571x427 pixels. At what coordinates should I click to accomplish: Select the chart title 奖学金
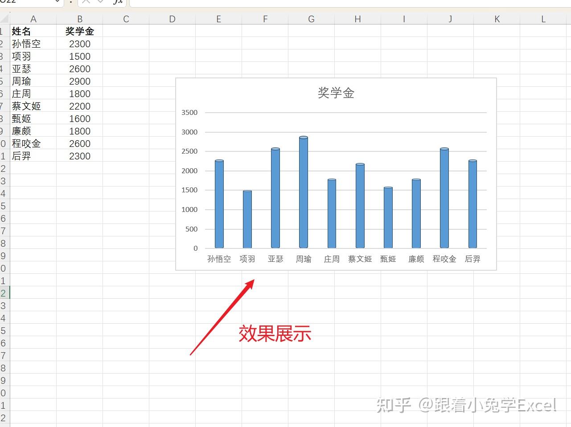click(337, 93)
